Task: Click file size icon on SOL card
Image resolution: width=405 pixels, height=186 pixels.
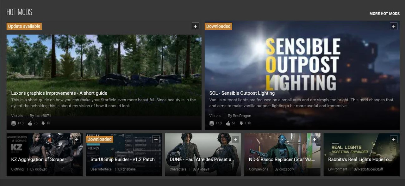Action: point(212,123)
